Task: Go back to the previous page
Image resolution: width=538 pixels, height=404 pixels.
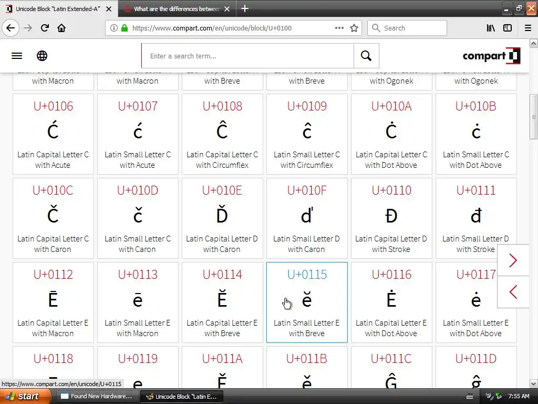Action: point(11,28)
